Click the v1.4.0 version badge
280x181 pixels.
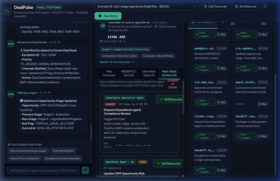tap(222, 49)
